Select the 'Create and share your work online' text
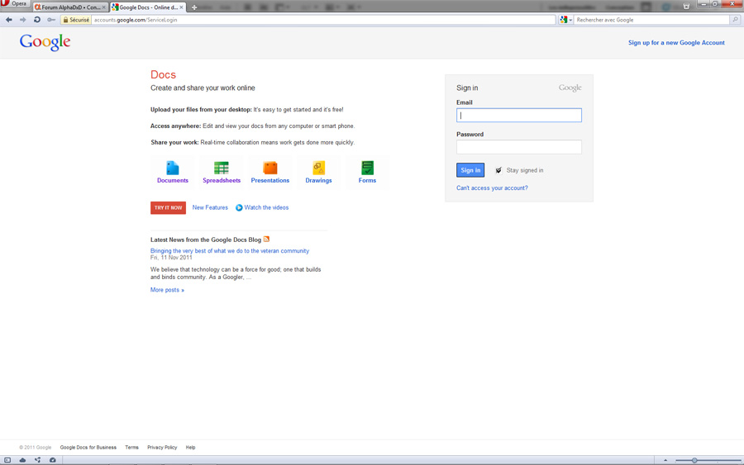Image resolution: width=744 pixels, height=465 pixels. [203, 88]
